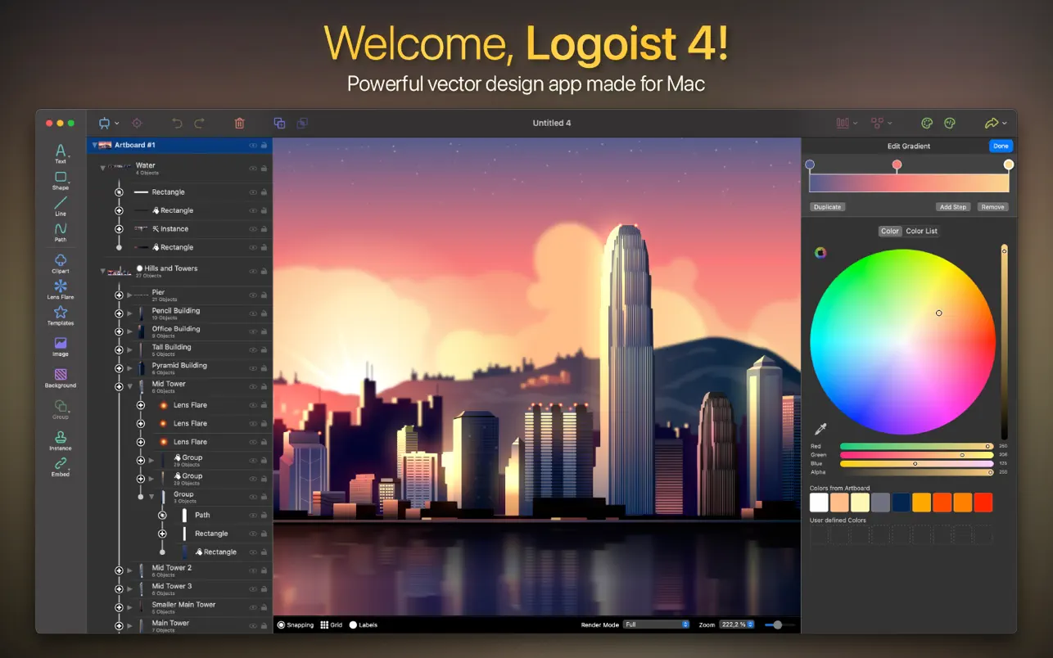Select the Path tool

tap(61, 232)
